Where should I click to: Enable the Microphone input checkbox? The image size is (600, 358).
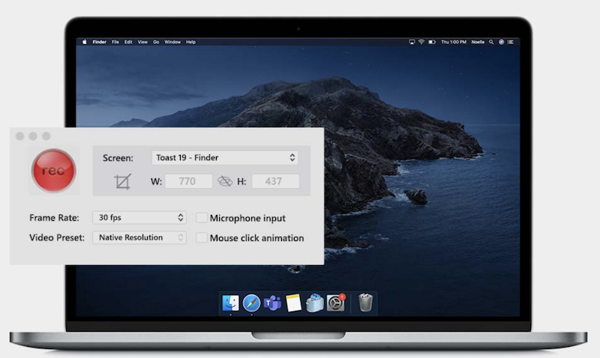point(202,218)
